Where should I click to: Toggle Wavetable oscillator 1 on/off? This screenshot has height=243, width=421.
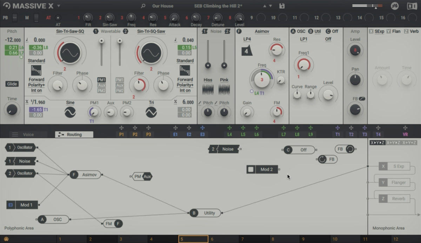(96, 32)
